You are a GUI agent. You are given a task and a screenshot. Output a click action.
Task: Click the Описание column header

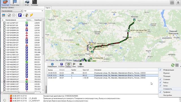coord(98,70)
